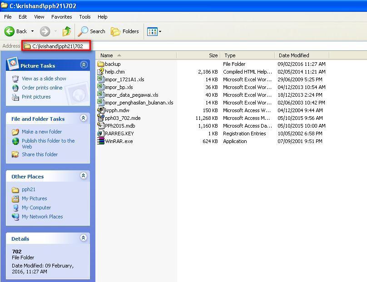Open the Back history dropdown arrow
This screenshot has height=282, width=367.
tap(32, 31)
